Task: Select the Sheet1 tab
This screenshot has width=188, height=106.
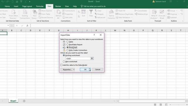Action: (13, 101)
